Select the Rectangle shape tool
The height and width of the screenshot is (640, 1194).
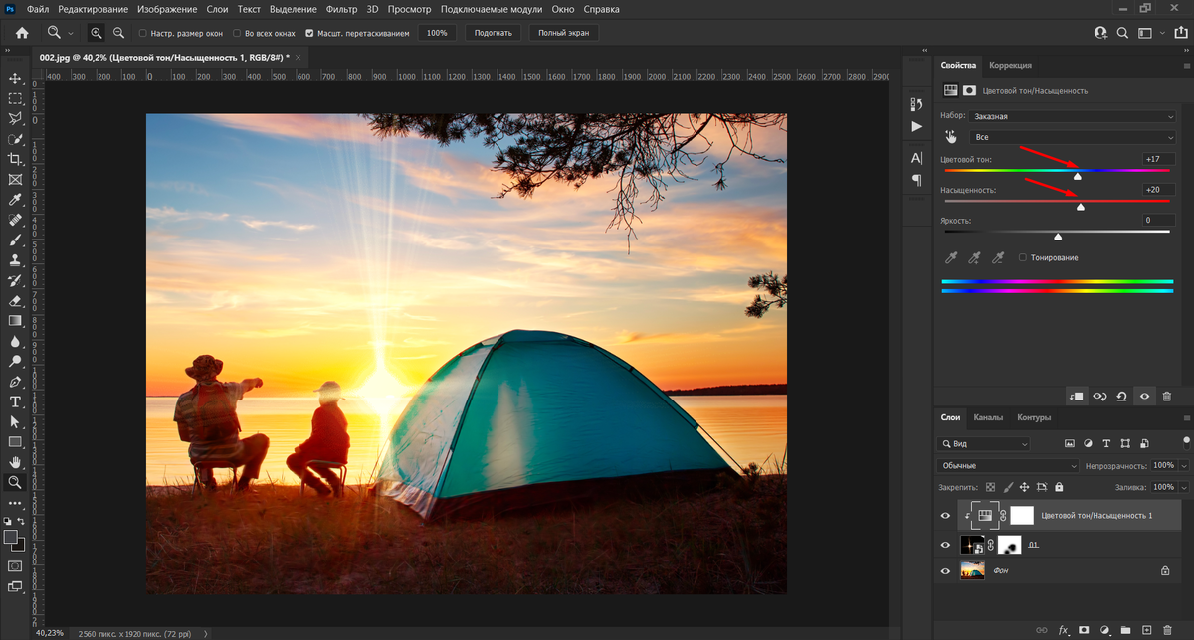click(x=15, y=441)
